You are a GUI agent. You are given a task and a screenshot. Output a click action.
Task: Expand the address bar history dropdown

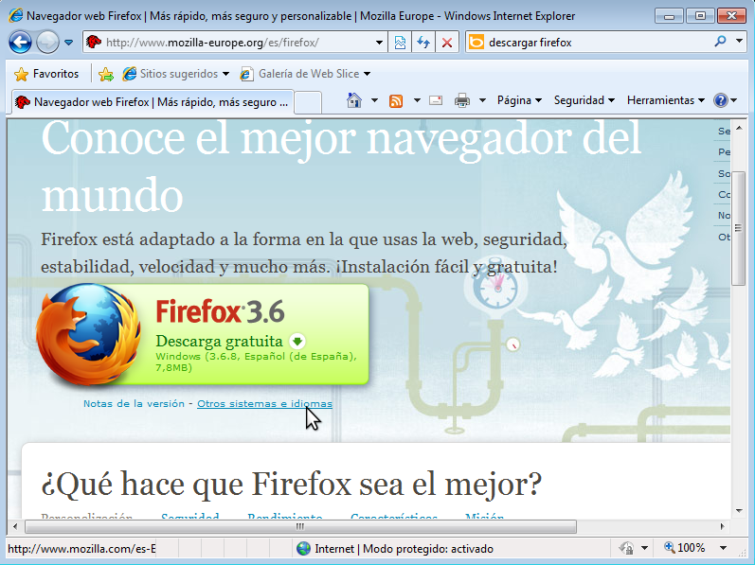[380, 43]
